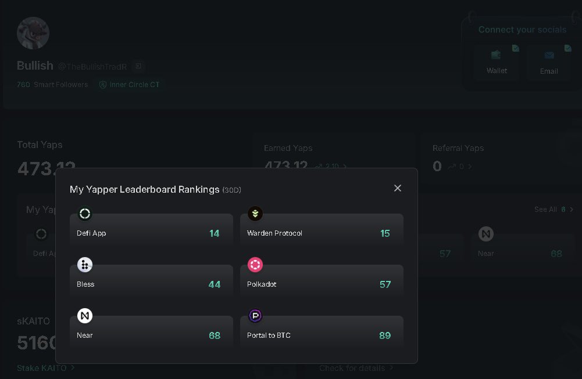Viewport: 582px width, 379px height.
Task: Click the Inner Circle CT shield icon
Action: point(103,85)
